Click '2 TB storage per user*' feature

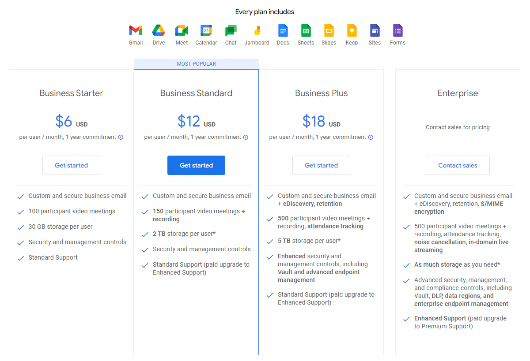(184, 234)
